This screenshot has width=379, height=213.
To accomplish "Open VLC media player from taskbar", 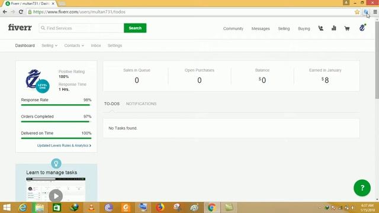I will (x=91, y=208).
